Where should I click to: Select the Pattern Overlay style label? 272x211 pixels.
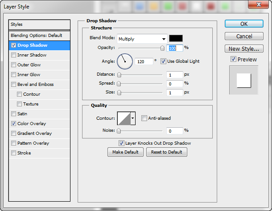pos(33,143)
